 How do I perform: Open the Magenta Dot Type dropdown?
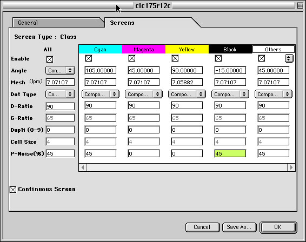[144, 94]
